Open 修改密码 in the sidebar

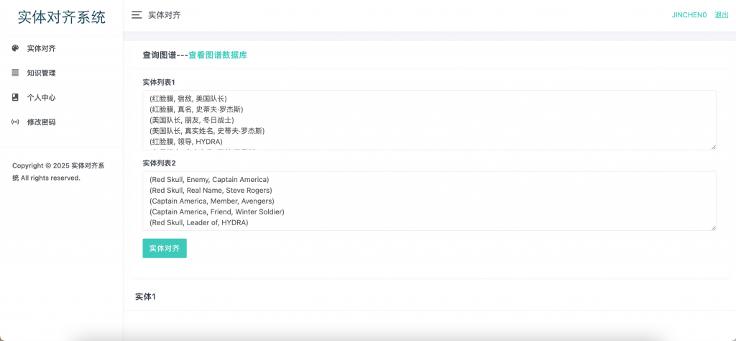(41, 122)
